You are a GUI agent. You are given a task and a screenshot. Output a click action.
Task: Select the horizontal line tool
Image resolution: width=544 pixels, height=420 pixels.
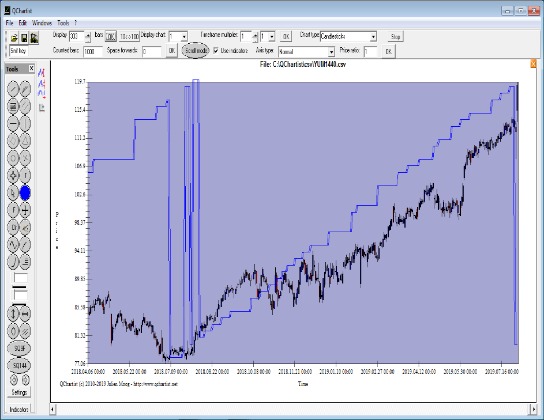pos(13,123)
